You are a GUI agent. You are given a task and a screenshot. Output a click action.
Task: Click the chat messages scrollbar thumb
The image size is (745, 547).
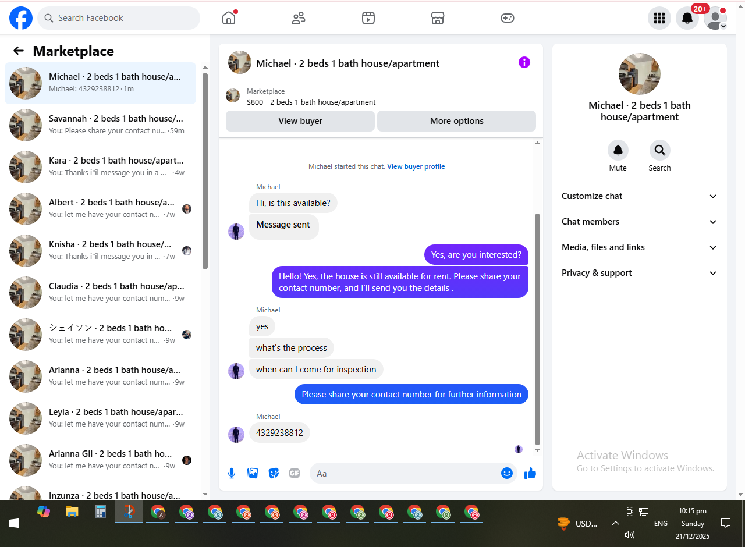[537, 329]
